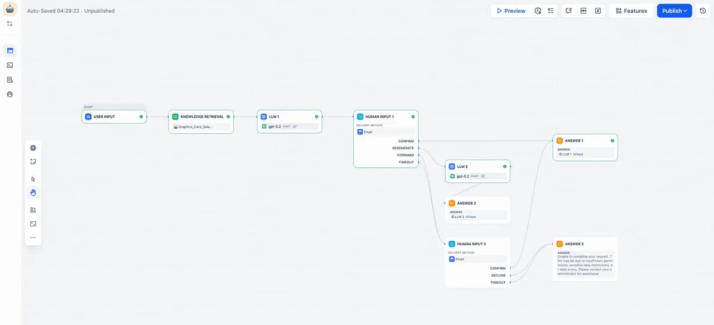Click TIMEOUT branch of Human Input 1
This screenshot has height=325, width=714.
pyautogui.click(x=406, y=162)
